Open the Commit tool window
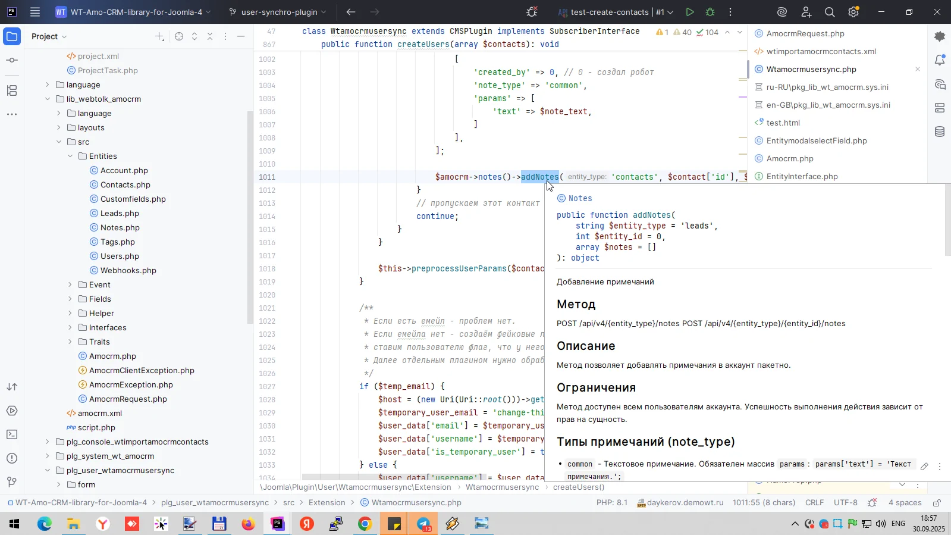 pyautogui.click(x=12, y=61)
